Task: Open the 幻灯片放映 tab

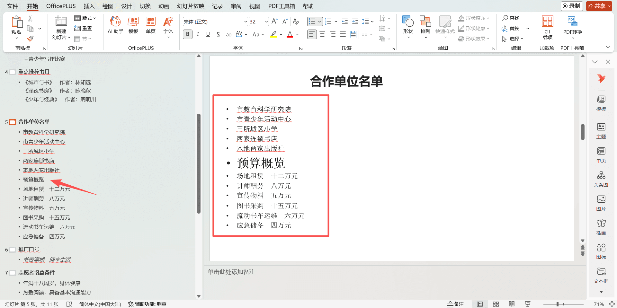Action: [191, 6]
